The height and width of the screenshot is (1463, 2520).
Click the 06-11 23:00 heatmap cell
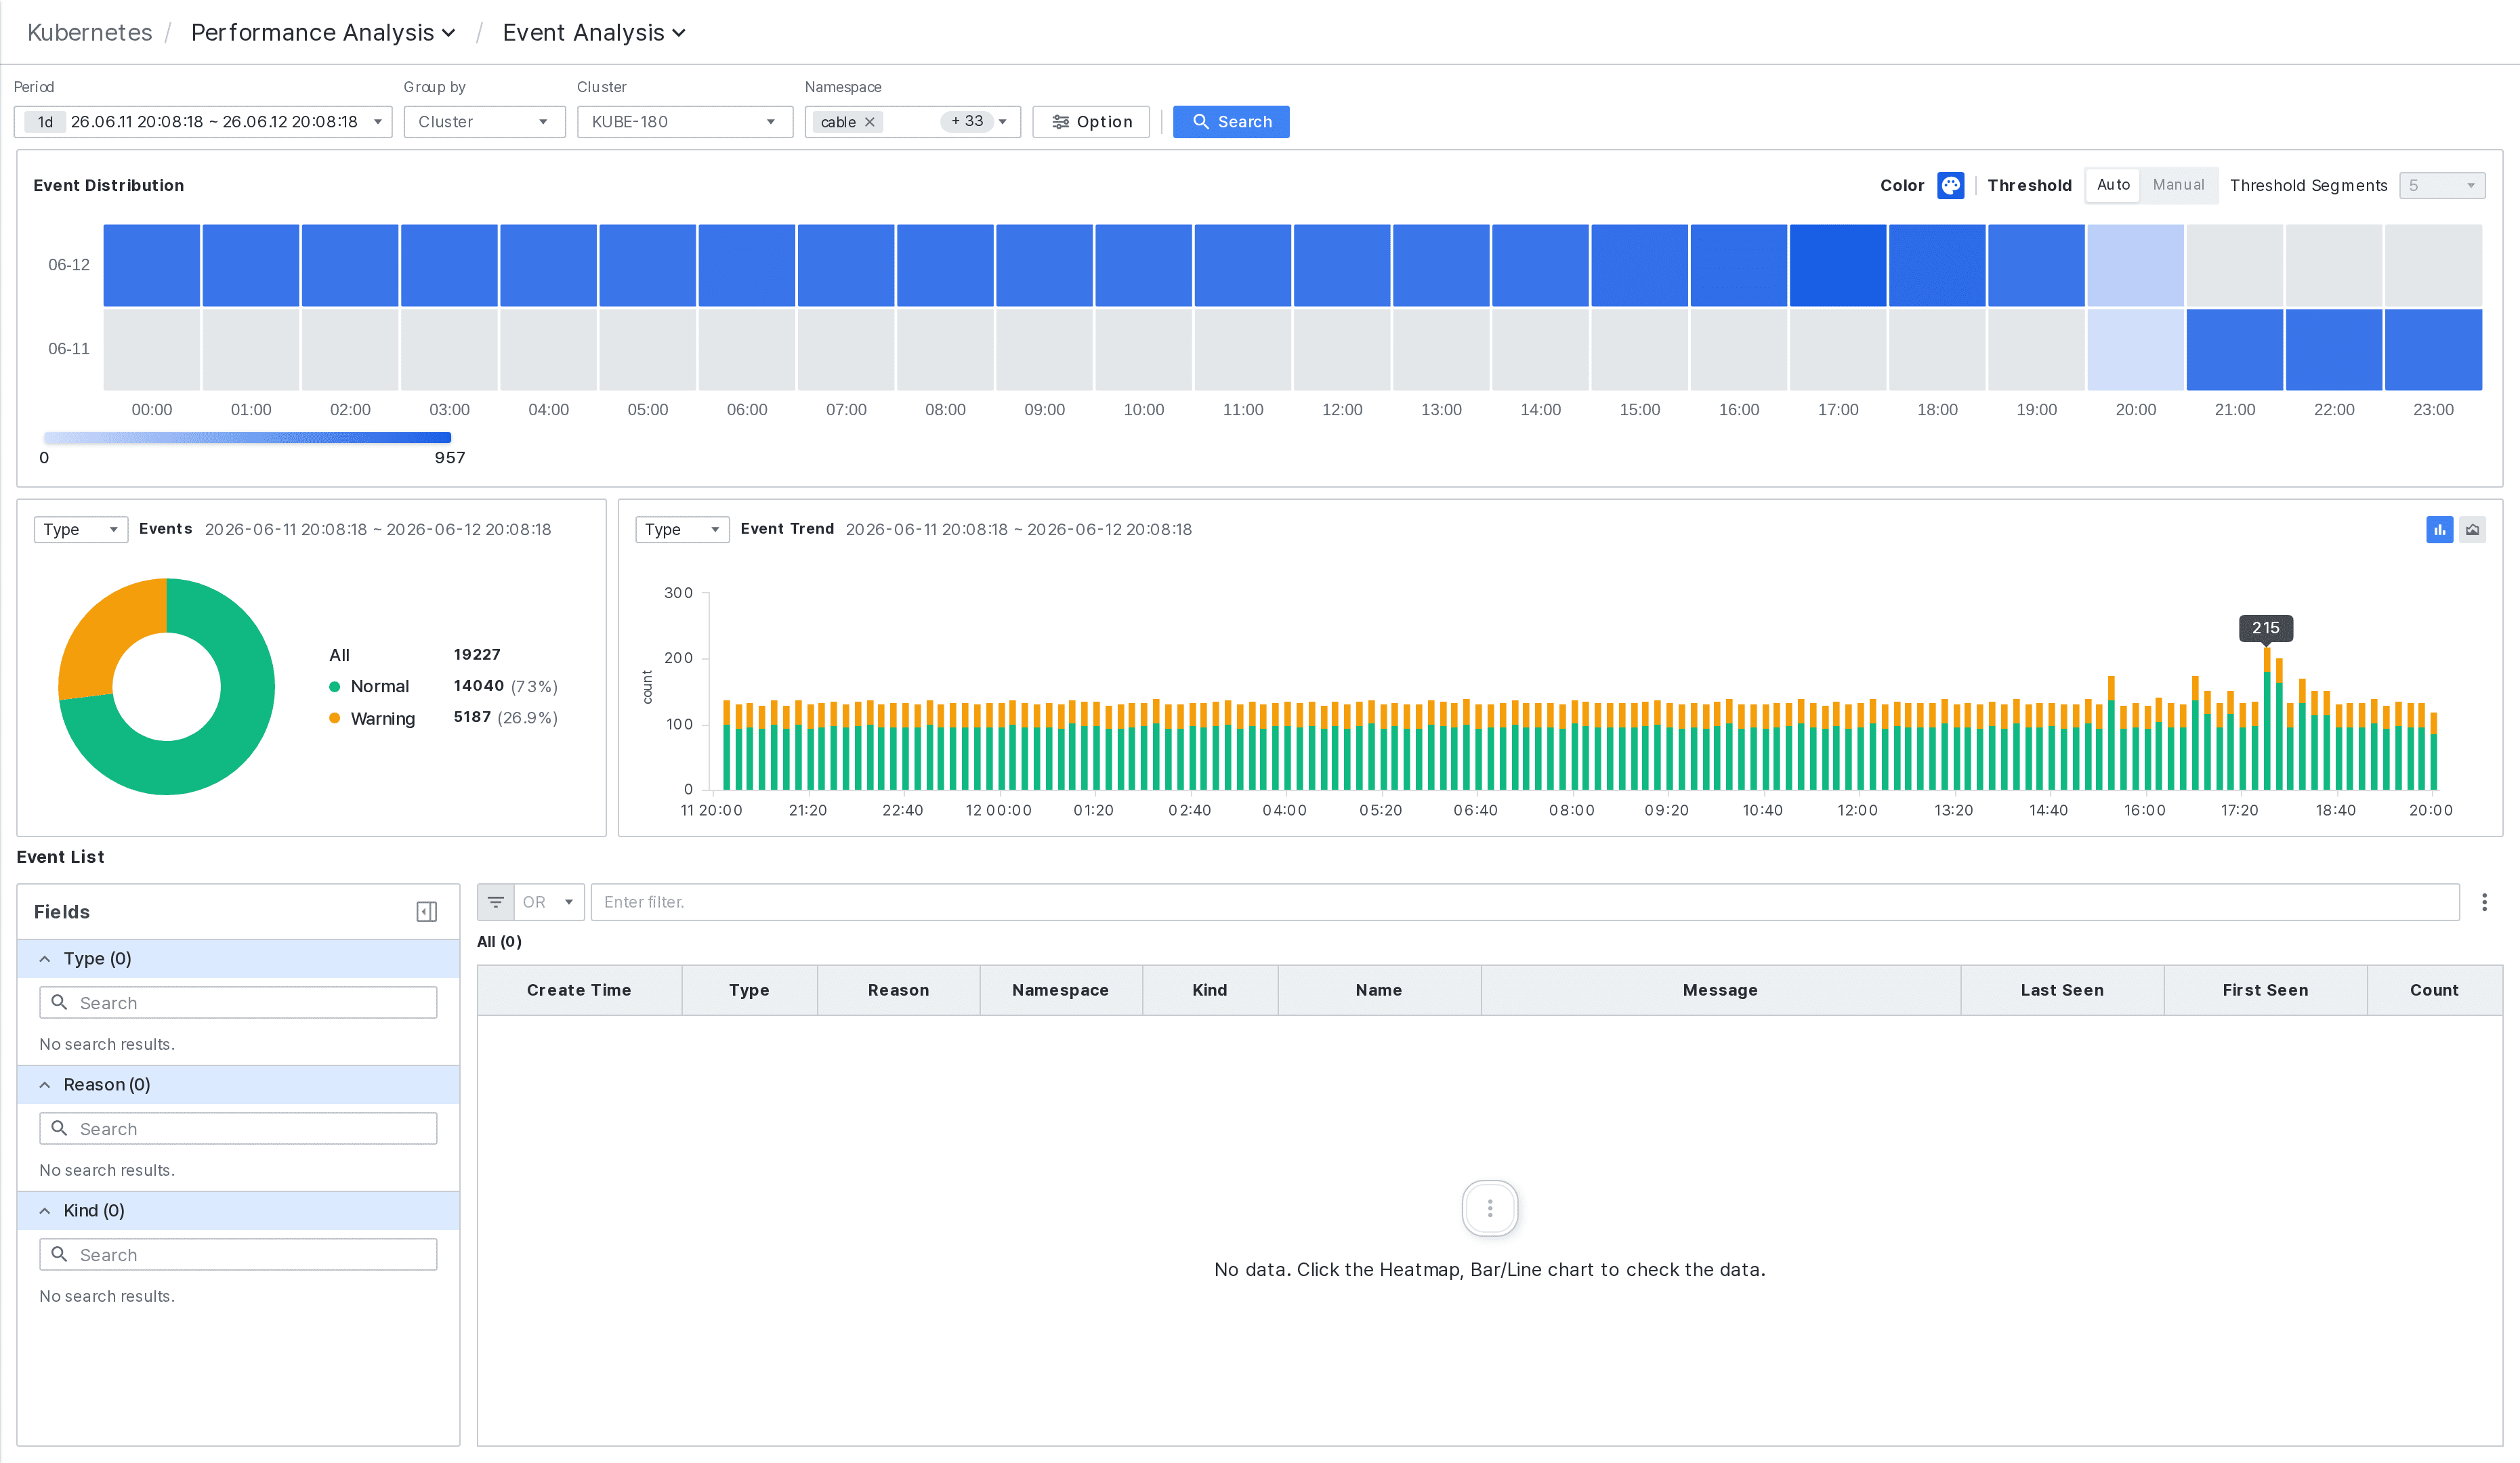[2433, 349]
